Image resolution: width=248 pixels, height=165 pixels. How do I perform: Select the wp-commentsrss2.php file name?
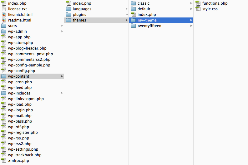pyautogui.click(x=29, y=60)
